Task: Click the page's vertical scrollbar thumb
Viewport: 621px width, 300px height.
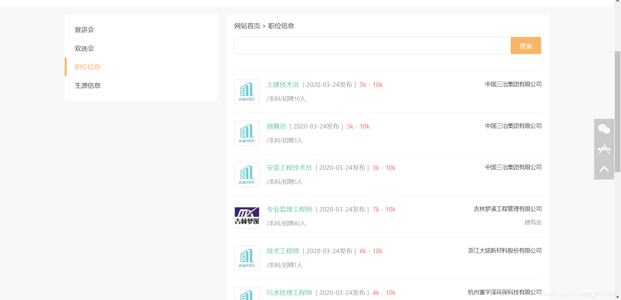Action: click(617, 111)
